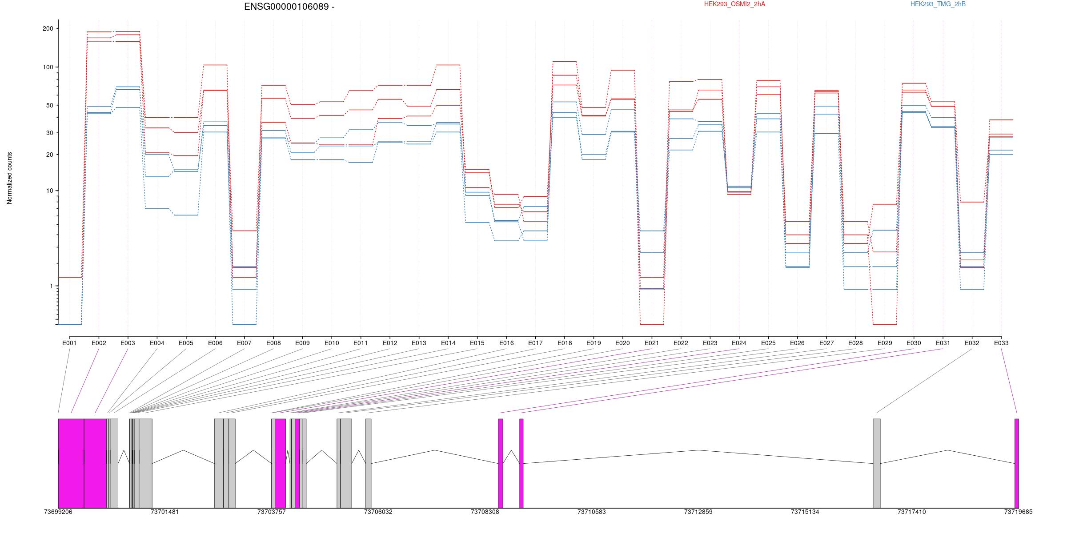Click the exon label E003

click(128, 343)
